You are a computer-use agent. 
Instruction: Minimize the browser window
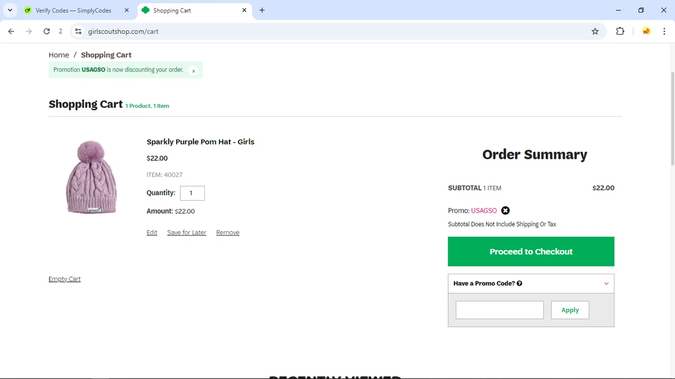[x=618, y=10]
